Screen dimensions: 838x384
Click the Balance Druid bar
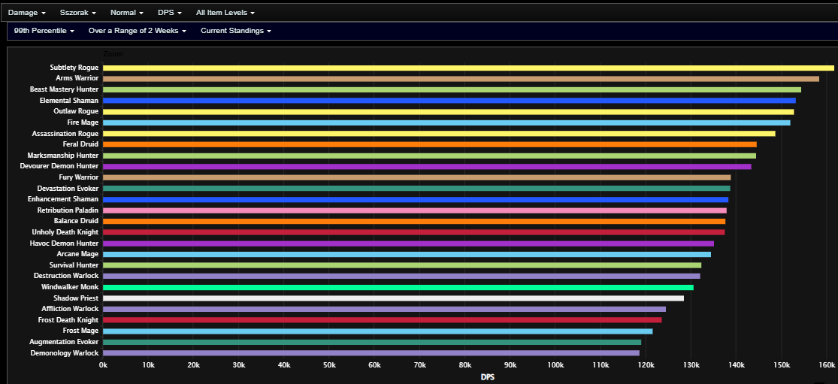[414, 221]
